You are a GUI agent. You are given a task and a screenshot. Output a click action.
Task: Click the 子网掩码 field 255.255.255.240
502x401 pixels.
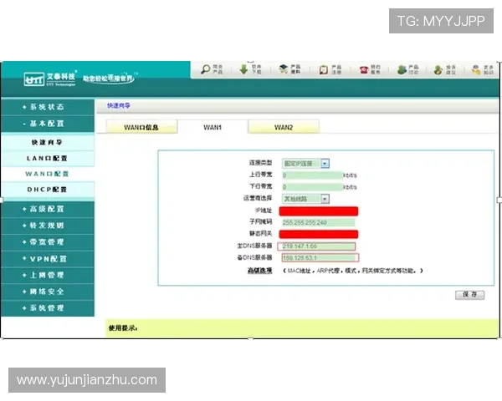coord(318,222)
